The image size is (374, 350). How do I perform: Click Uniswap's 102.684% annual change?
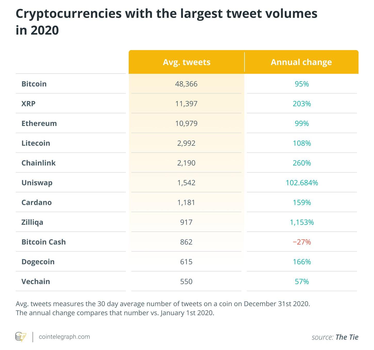click(x=302, y=183)
